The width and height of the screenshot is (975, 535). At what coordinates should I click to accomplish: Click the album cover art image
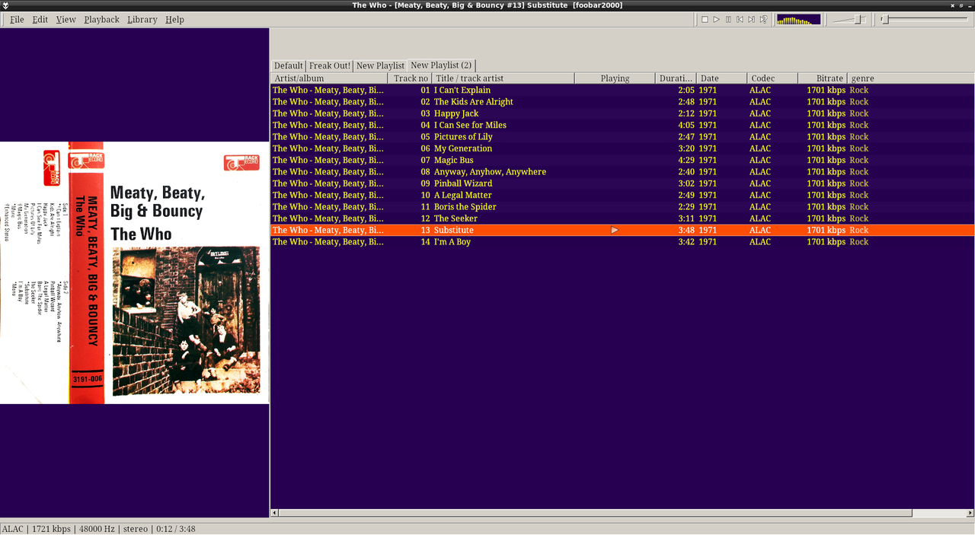pos(135,272)
